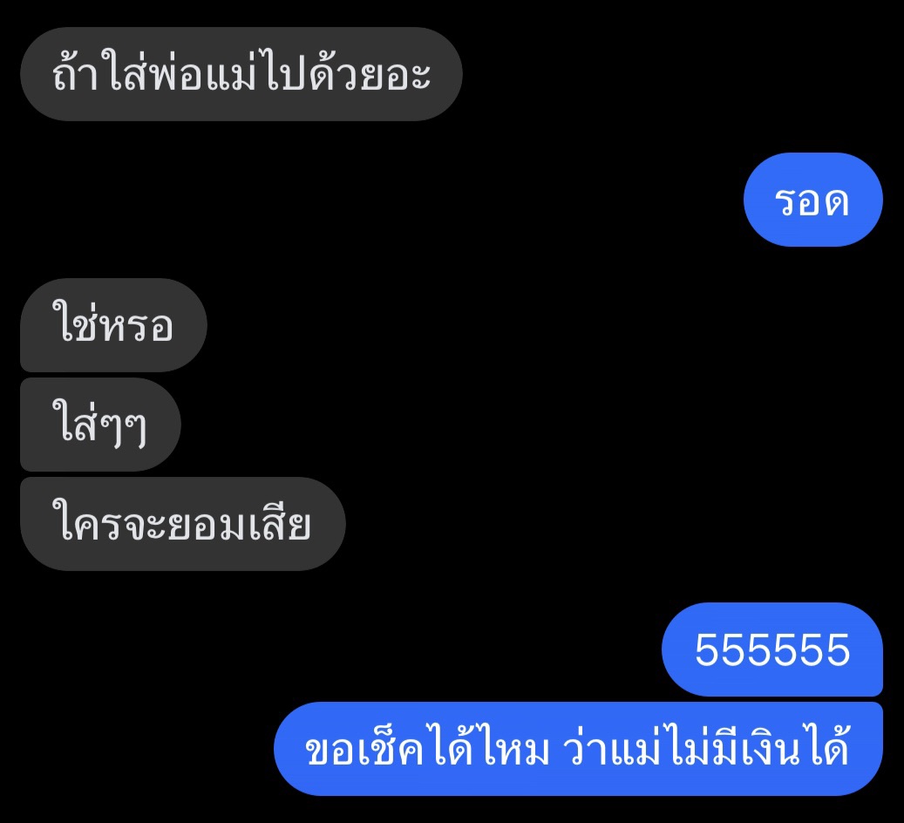Click the word 'ถ้าใส่' in first message
This screenshot has width=904, height=823.
point(99,74)
